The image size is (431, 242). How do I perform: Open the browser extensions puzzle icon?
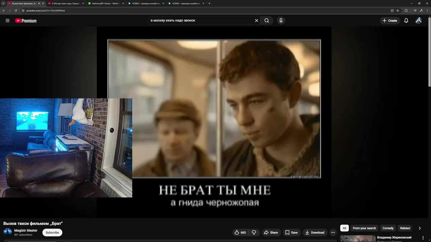tap(406, 11)
